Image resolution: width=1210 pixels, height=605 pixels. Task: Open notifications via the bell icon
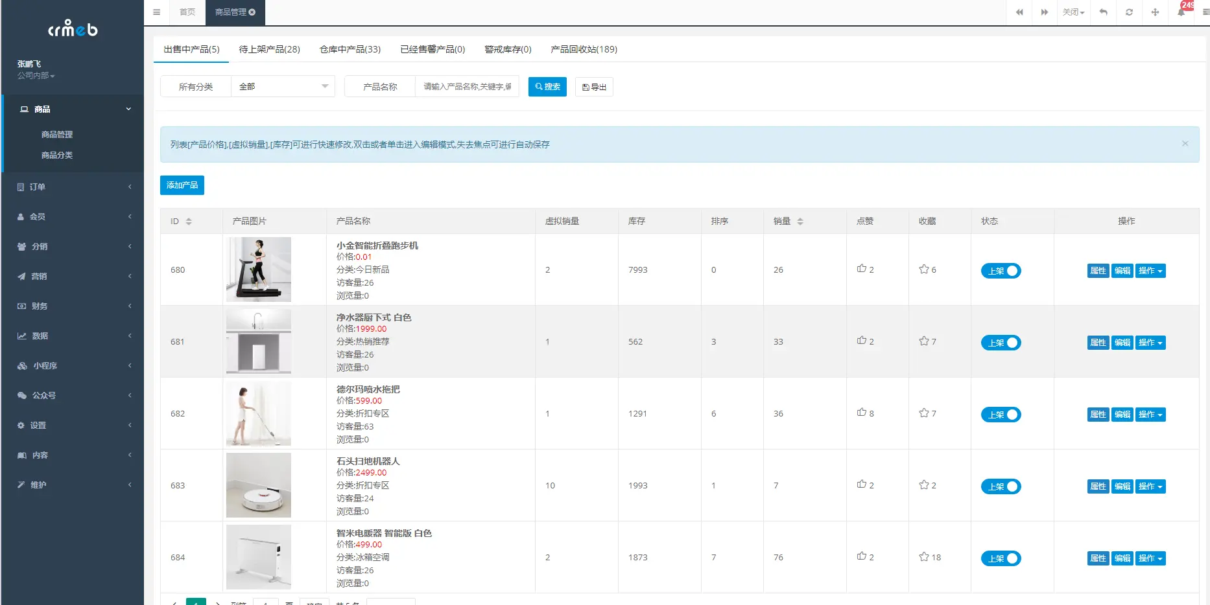[x=1181, y=12]
